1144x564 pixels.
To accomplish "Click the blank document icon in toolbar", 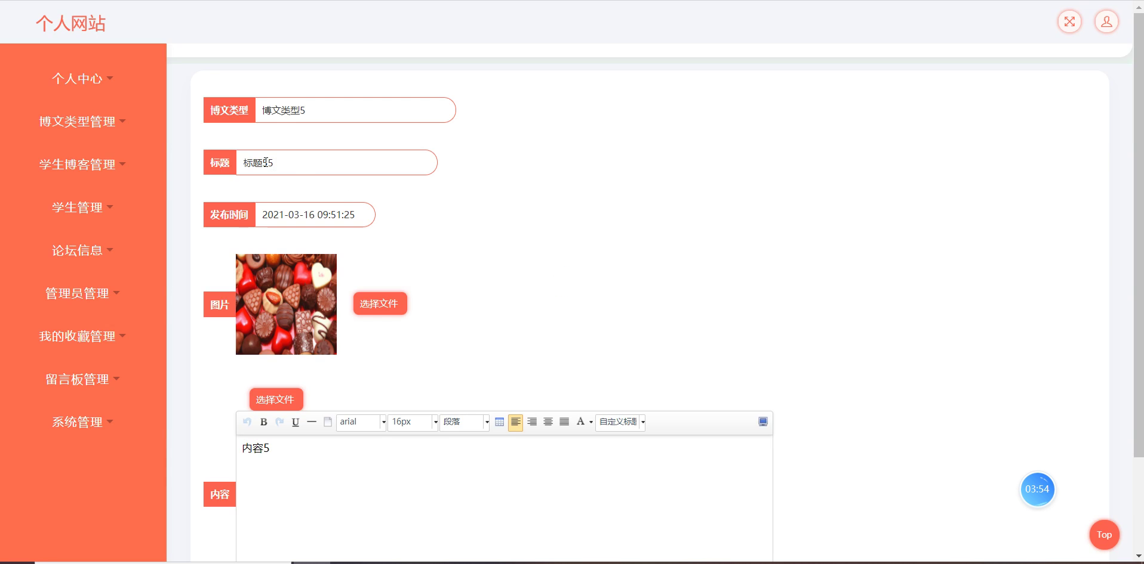I will [x=328, y=422].
